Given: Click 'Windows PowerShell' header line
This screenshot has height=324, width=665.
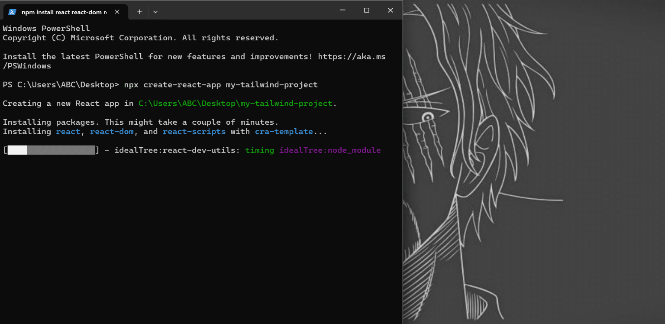Looking at the screenshot, I should click(46, 29).
